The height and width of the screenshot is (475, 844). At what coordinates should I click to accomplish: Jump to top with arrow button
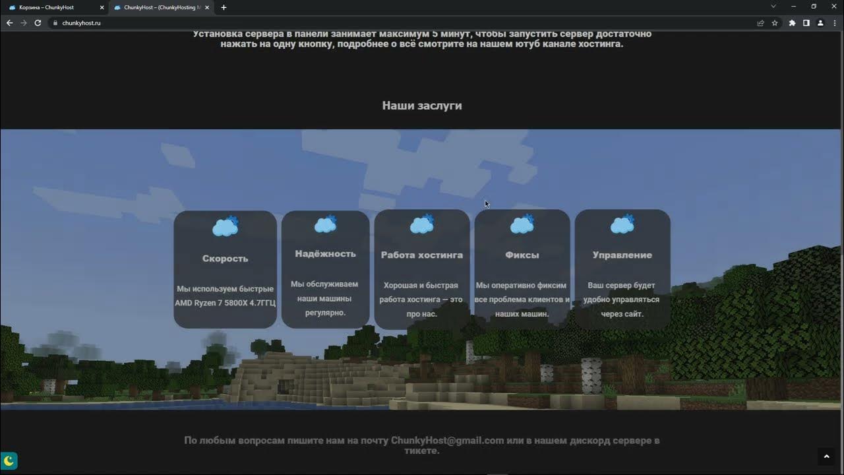(x=826, y=456)
